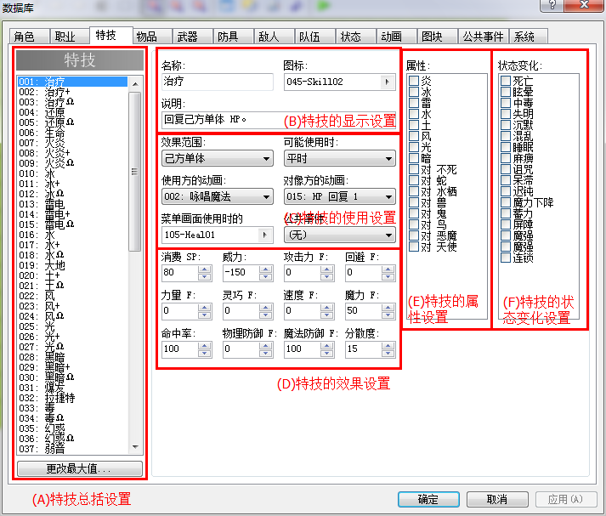
Task: Switch to the 职业 tab
Action: point(70,37)
